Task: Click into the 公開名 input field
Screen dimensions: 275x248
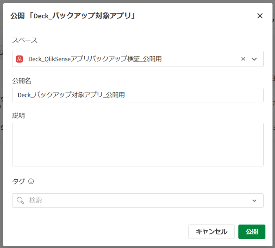Action: pos(137,95)
